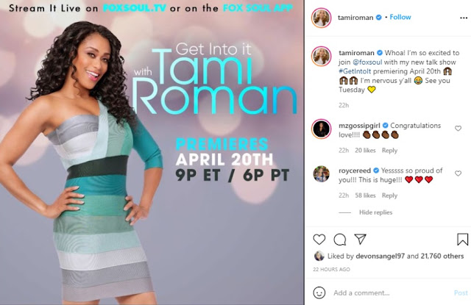
Task: Open the comment bubble icon
Action: [x=340, y=240]
